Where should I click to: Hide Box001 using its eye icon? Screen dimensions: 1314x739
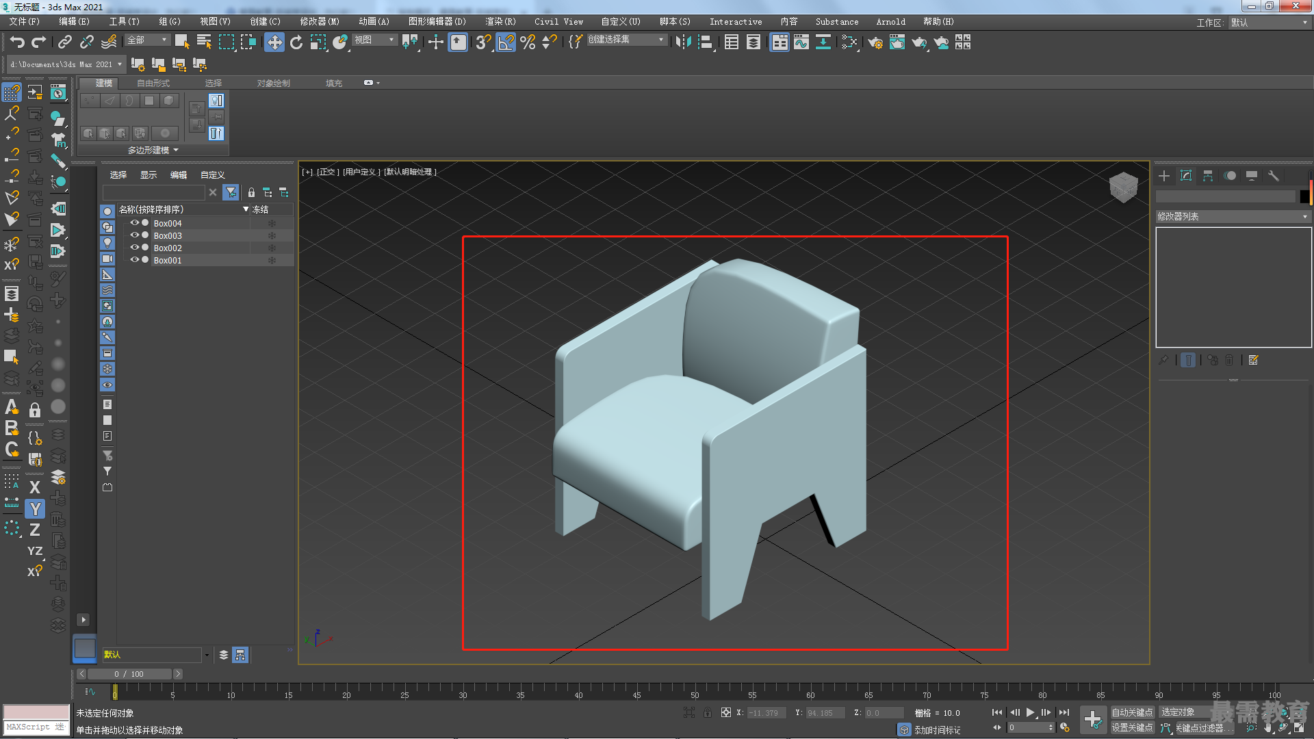[134, 260]
